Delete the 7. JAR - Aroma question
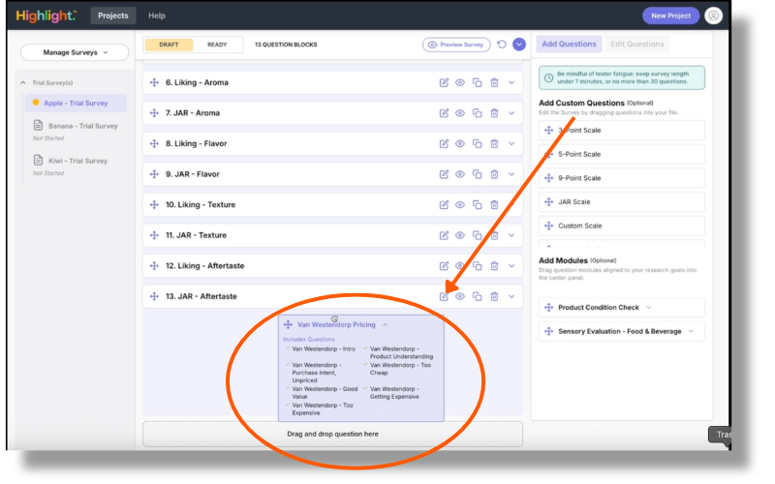775x484 pixels. (494, 113)
